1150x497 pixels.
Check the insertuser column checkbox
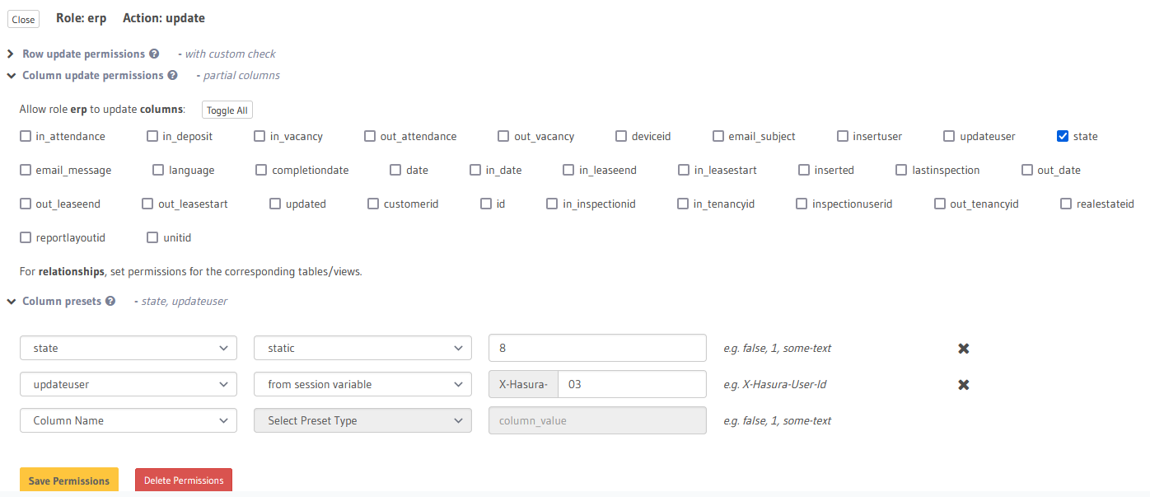tap(843, 136)
